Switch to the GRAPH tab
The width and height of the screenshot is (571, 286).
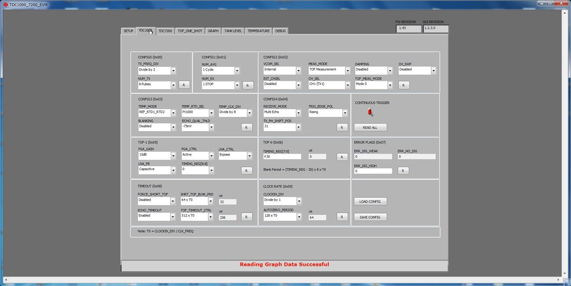(213, 31)
